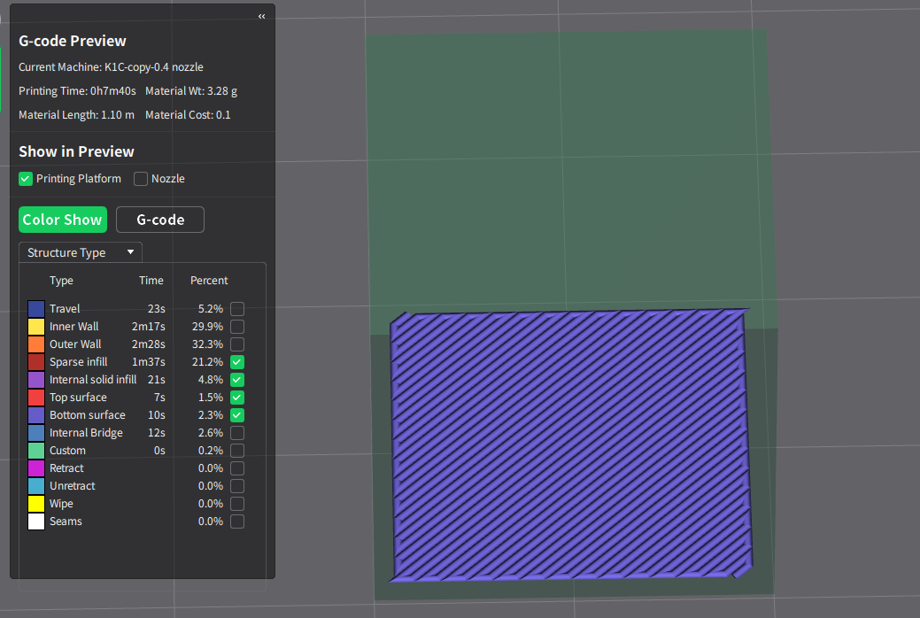
Task: Click the Percent column header
Action: point(209,281)
